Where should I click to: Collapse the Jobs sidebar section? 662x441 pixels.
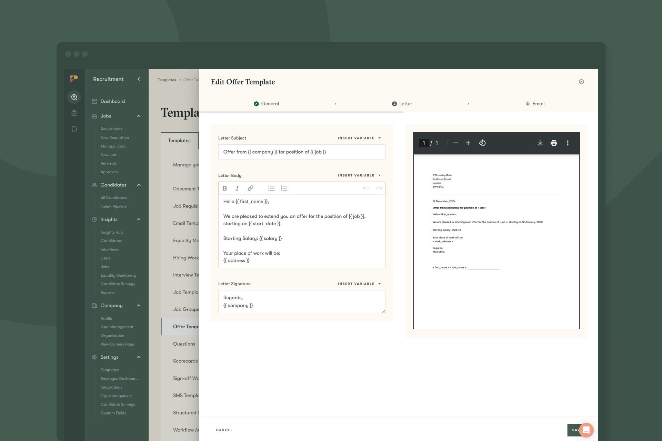point(139,116)
